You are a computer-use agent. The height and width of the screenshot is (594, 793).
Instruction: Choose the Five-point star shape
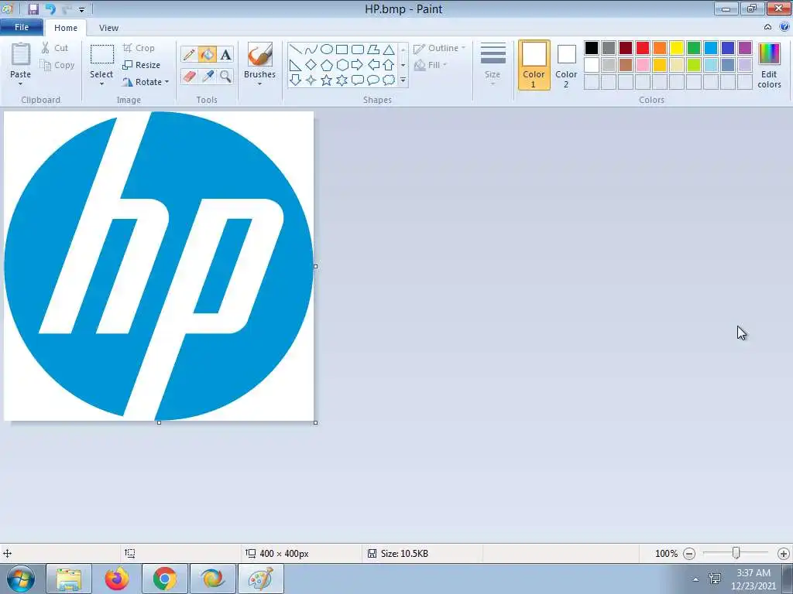click(x=327, y=80)
